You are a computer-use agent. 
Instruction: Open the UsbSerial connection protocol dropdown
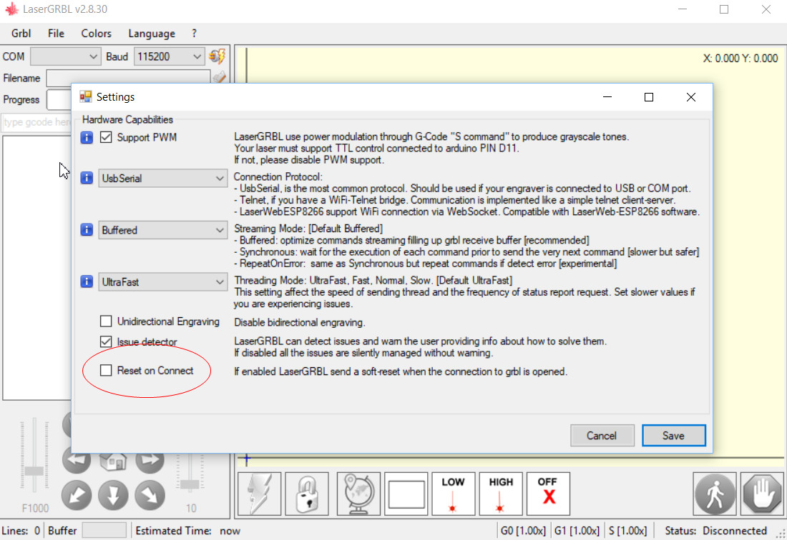pos(162,179)
